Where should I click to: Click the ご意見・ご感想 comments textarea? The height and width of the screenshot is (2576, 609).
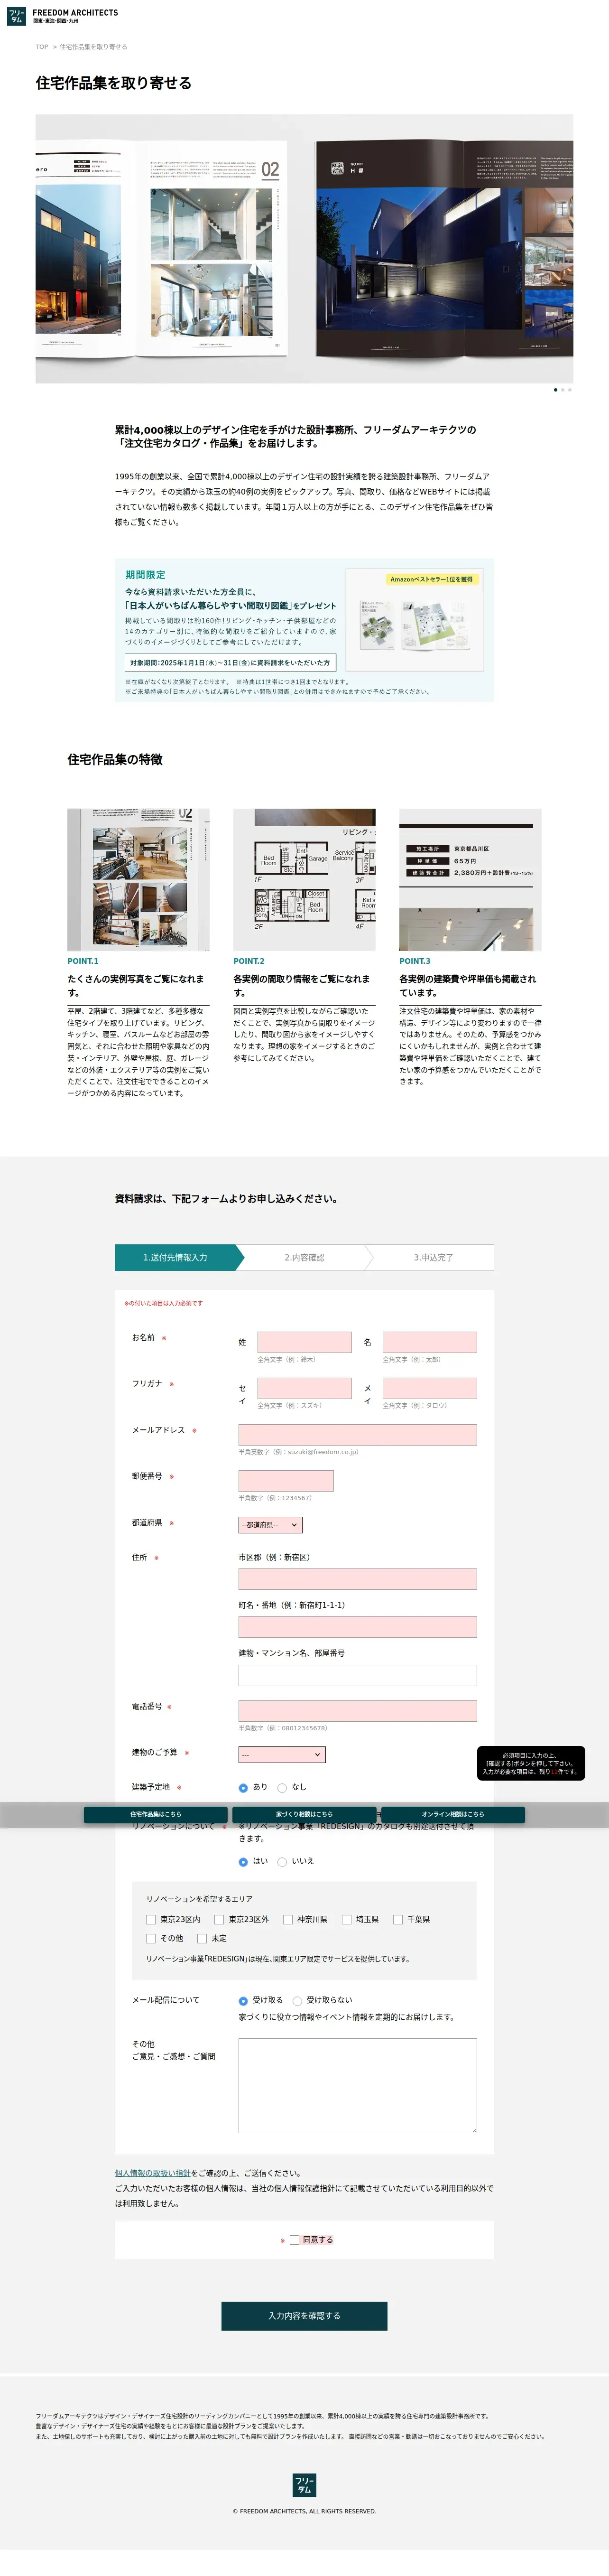click(x=358, y=2087)
